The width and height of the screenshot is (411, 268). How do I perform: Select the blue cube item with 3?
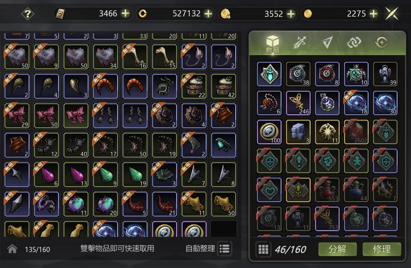298,132
